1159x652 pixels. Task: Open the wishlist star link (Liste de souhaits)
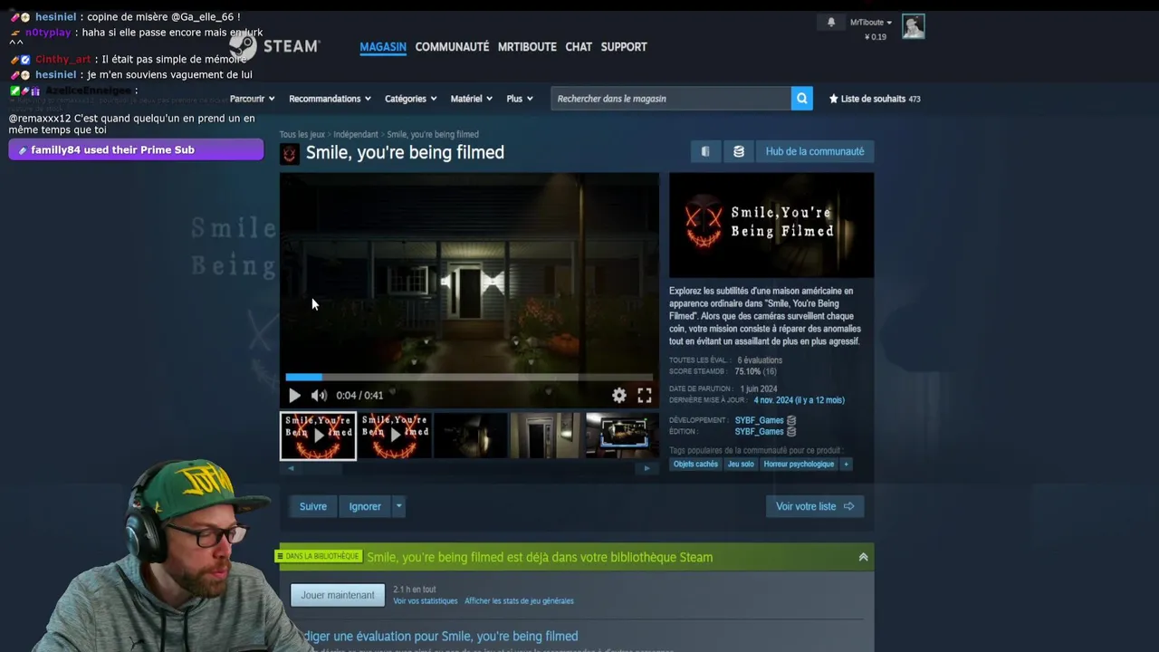click(875, 99)
